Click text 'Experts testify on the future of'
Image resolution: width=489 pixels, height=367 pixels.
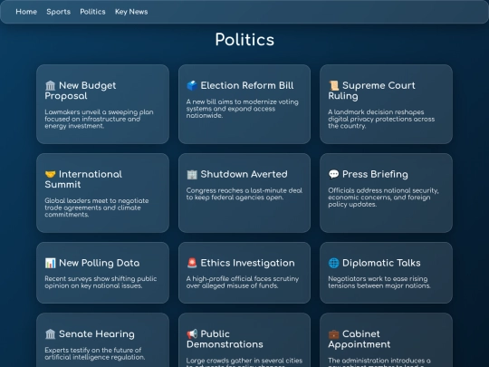(x=93, y=350)
